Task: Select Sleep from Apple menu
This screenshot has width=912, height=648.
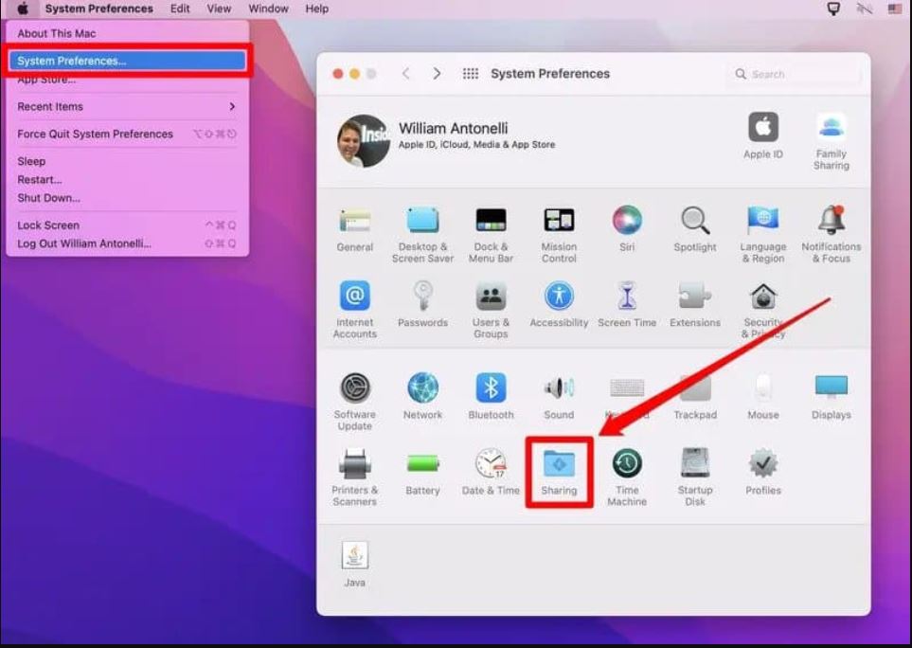Action: [x=128, y=161]
